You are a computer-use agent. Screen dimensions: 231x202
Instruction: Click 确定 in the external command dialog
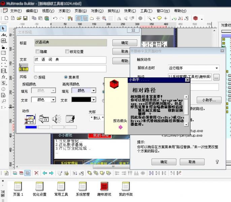pos(164,162)
